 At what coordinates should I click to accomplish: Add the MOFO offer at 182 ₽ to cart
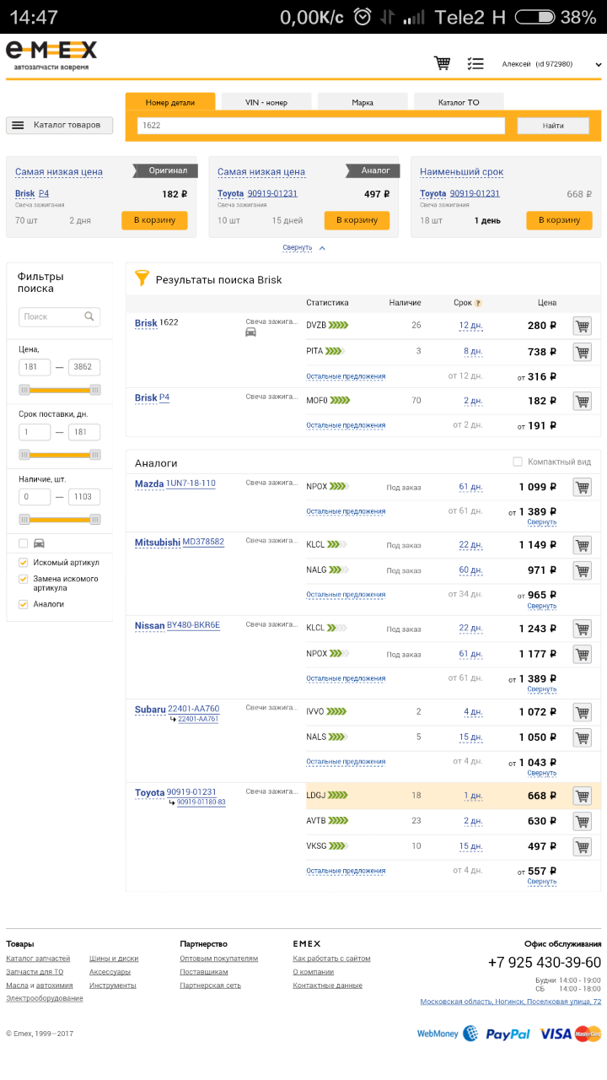pos(582,401)
